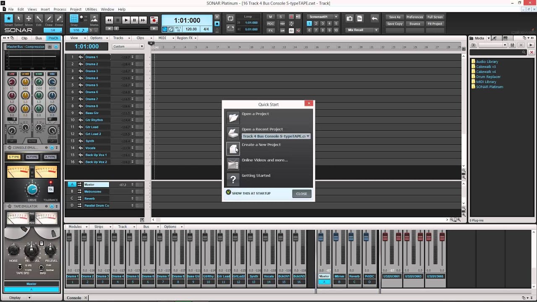Click the Open a Project folder icon
Viewport: 537px width, 302px height.
pos(233,118)
